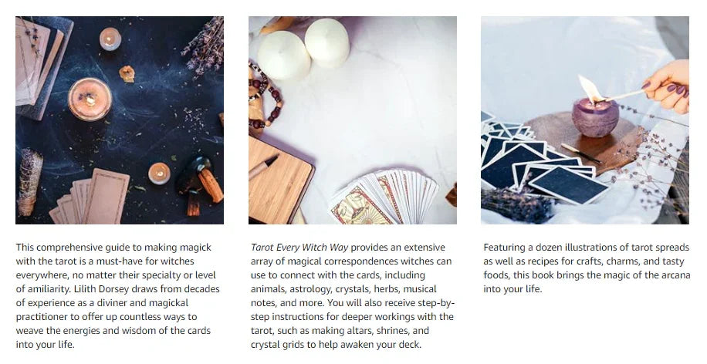The width and height of the screenshot is (707, 364).
Task: Select the paragraph starting with This comprehensive guide
Action: (117, 296)
